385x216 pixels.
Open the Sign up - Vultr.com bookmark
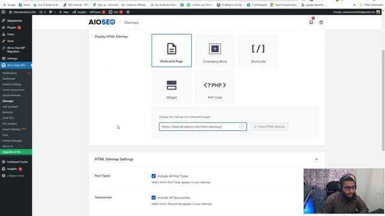tap(106, 5)
